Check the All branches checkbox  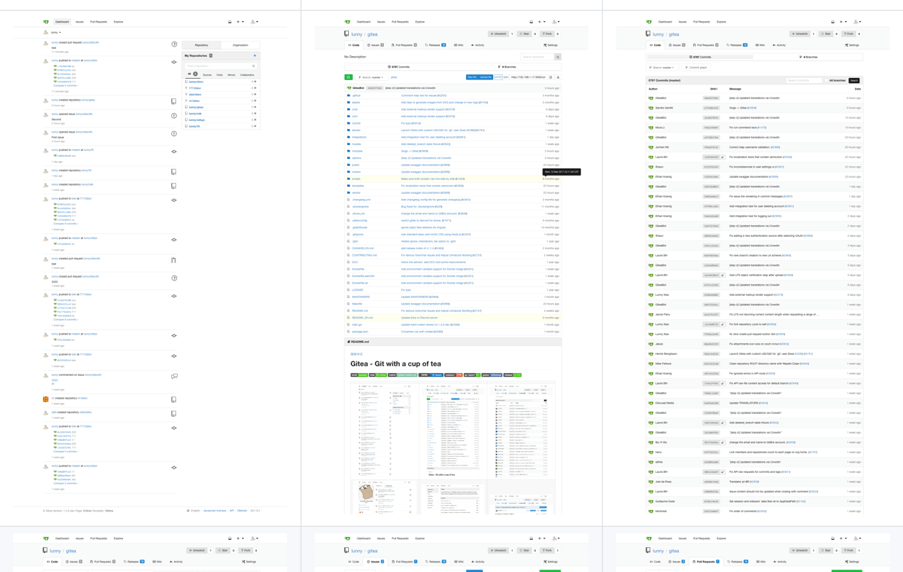[827, 81]
